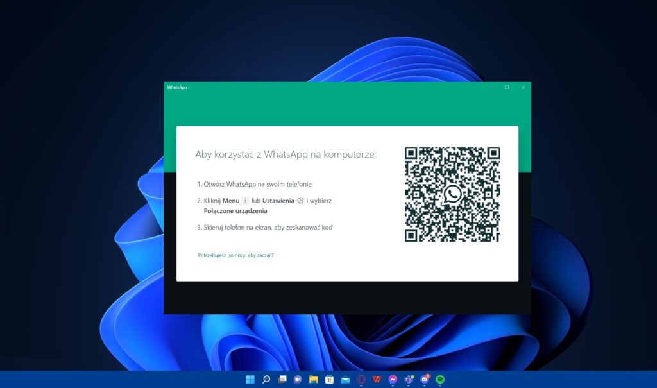Open Discord taskbar icon with notification
Viewport: 657px width, 388px height.
point(425,379)
